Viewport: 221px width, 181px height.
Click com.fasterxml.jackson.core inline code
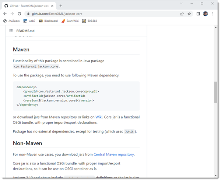36,67
